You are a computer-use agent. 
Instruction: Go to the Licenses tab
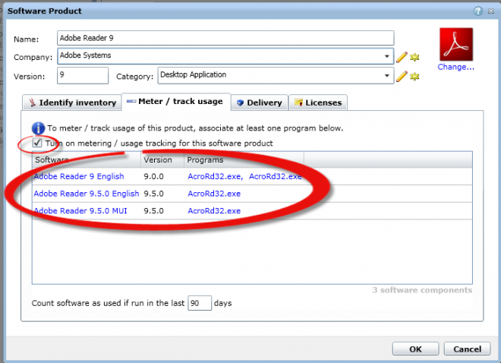point(318,103)
